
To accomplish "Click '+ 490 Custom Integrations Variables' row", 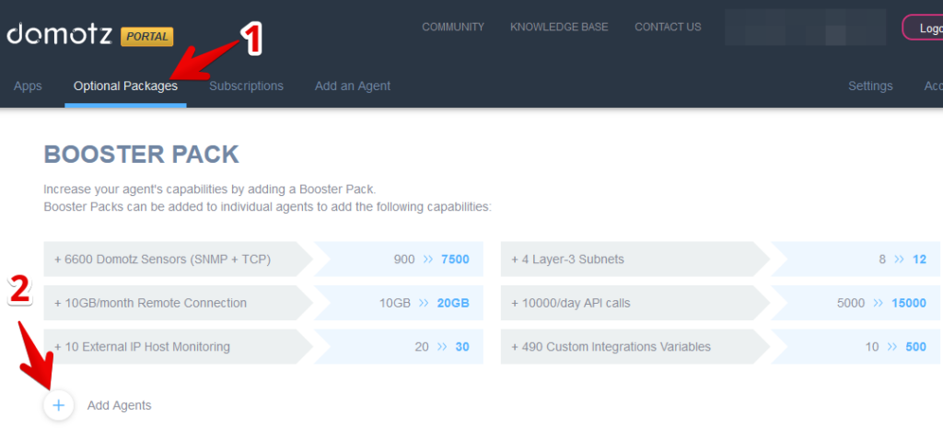I will point(720,347).
